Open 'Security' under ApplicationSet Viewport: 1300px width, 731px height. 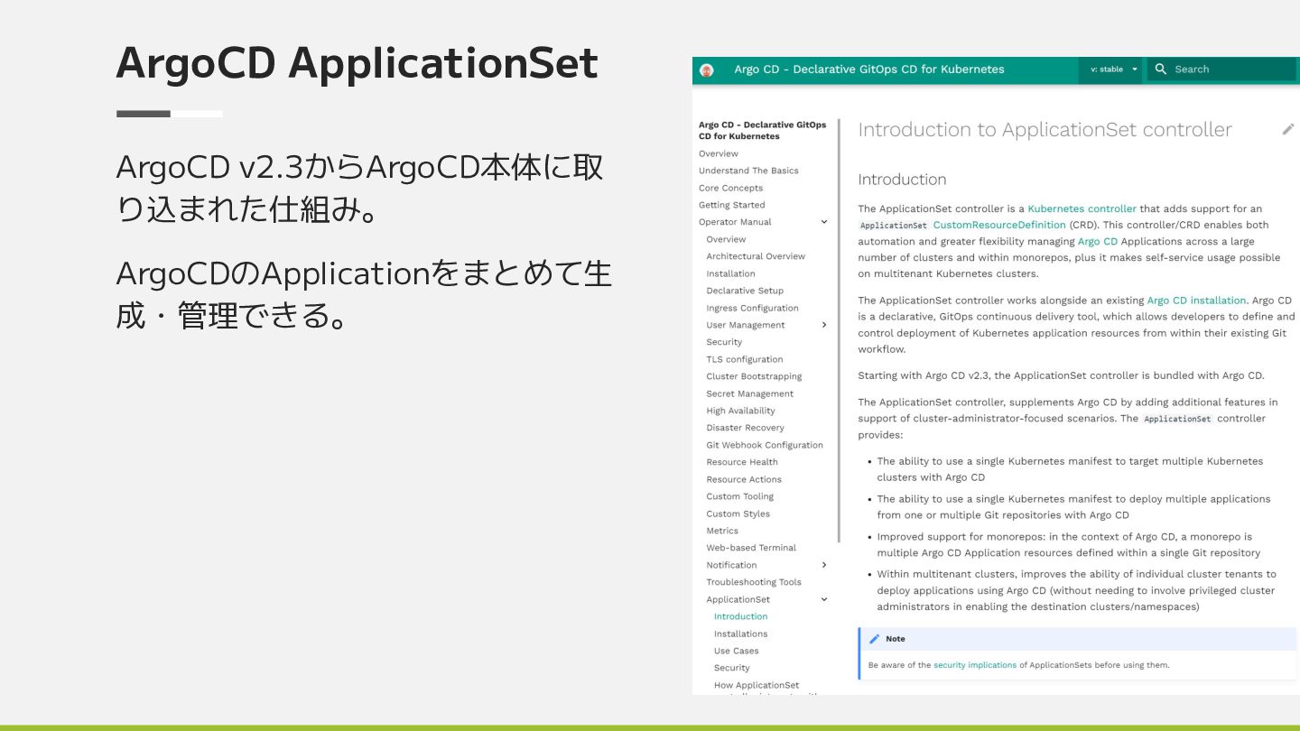coord(731,668)
